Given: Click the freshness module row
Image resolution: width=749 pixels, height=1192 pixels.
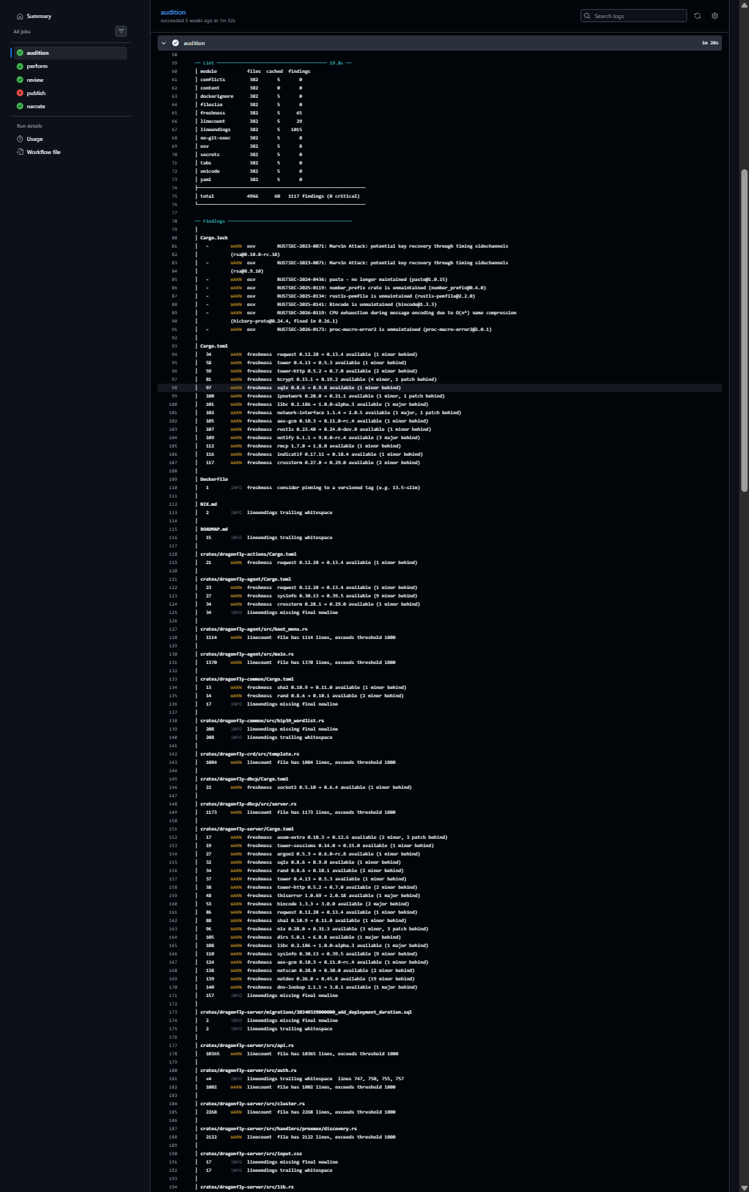Looking at the screenshot, I should 251,113.
